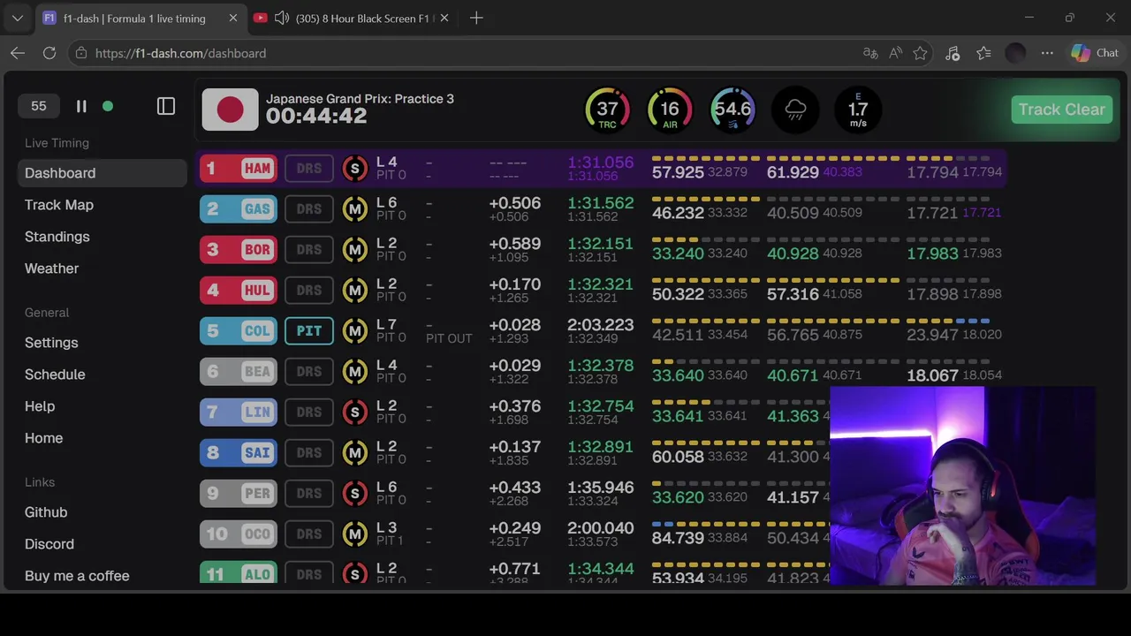This screenshot has height=636, width=1131.
Task: Select the LIN driver tag
Action: (239, 412)
